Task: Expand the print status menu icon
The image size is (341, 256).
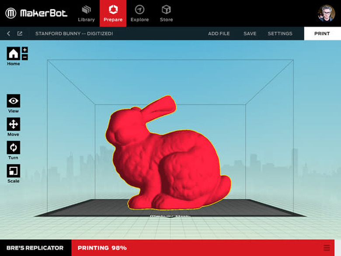Action: coord(327,248)
